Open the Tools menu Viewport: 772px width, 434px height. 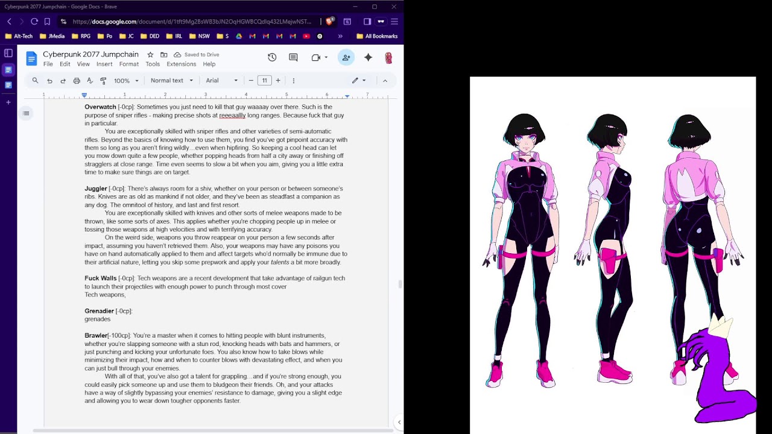coord(153,64)
